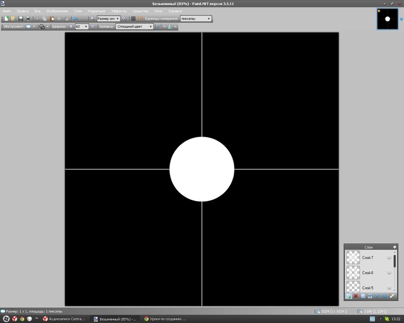Click Add New Layer icon in Layers panel
The height and width of the screenshot is (323, 404).
348,296
